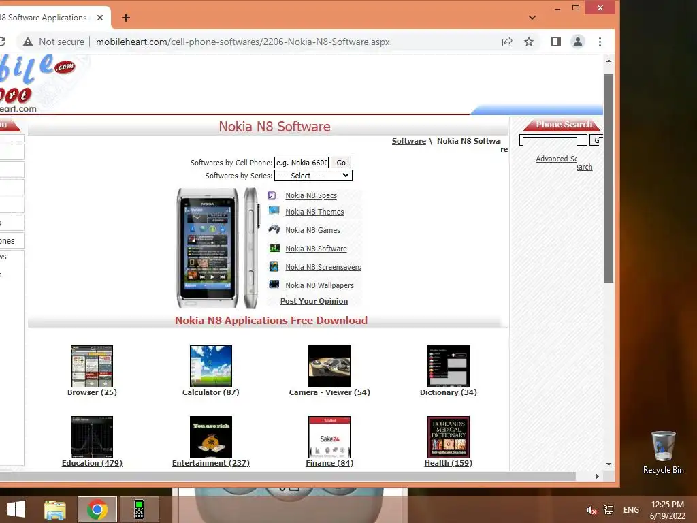Open the Finance (84) link

point(329,463)
